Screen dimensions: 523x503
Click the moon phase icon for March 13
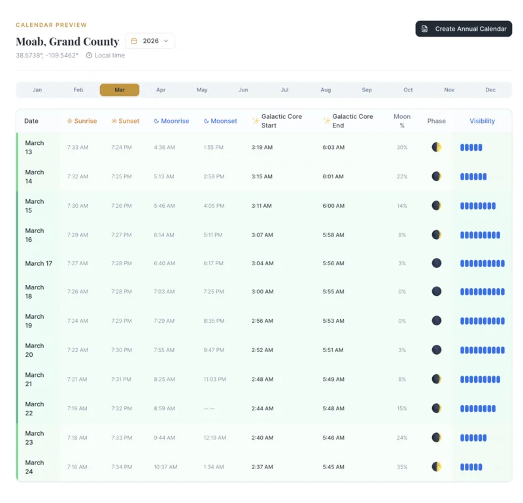point(436,147)
